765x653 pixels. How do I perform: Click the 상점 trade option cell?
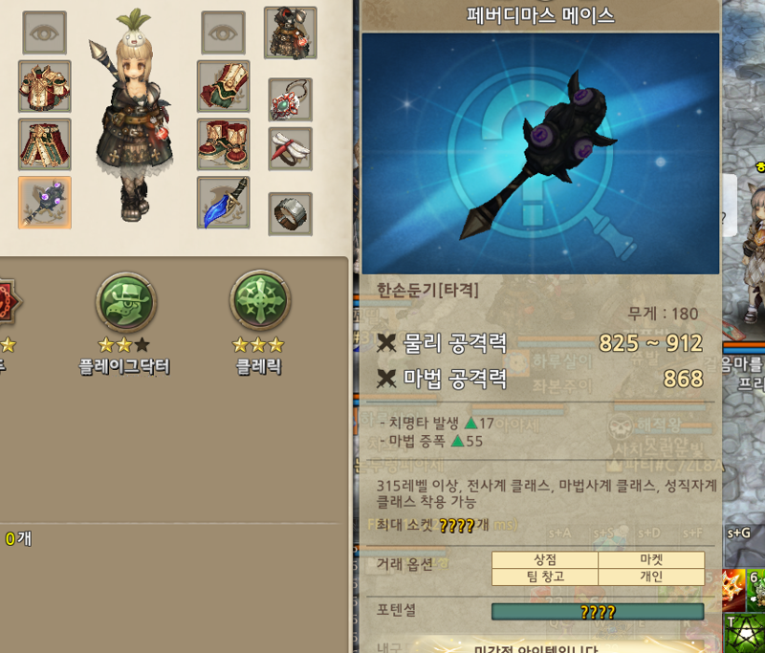545,560
